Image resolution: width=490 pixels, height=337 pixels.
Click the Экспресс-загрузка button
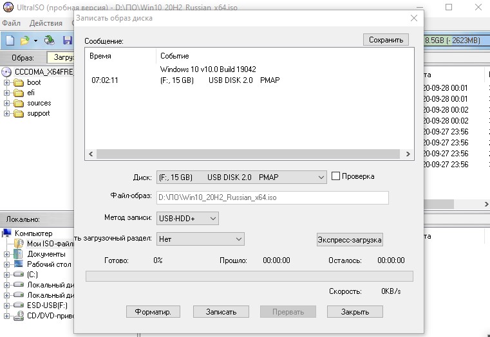350,240
